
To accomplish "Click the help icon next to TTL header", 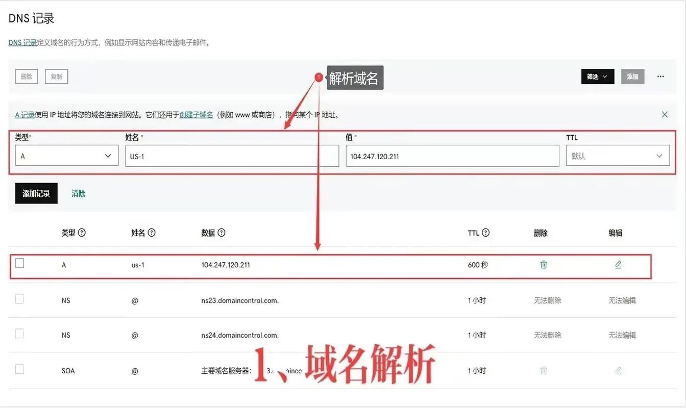I will [x=486, y=233].
